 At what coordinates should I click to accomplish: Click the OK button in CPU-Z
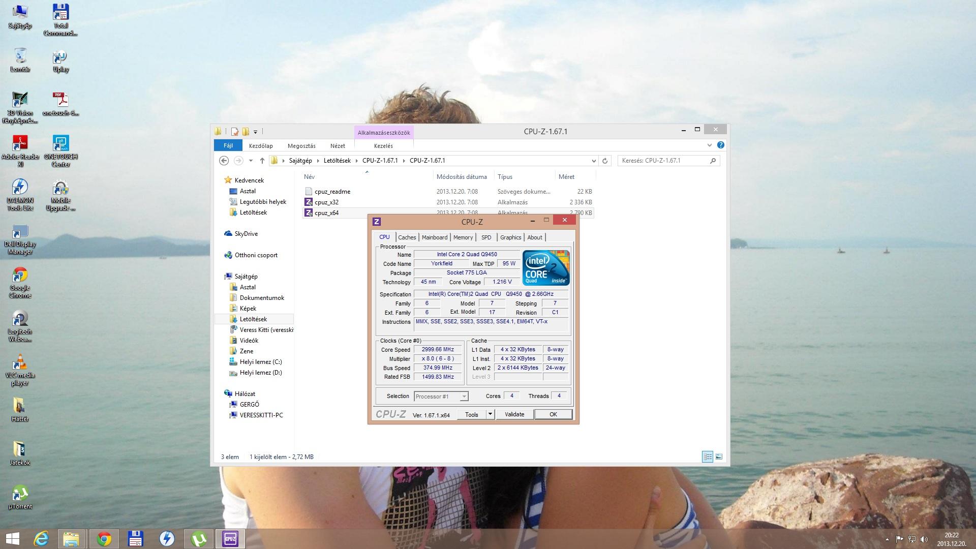(553, 414)
